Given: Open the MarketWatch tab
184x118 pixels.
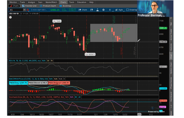Looking at the screenshot, I should coord(51,2).
